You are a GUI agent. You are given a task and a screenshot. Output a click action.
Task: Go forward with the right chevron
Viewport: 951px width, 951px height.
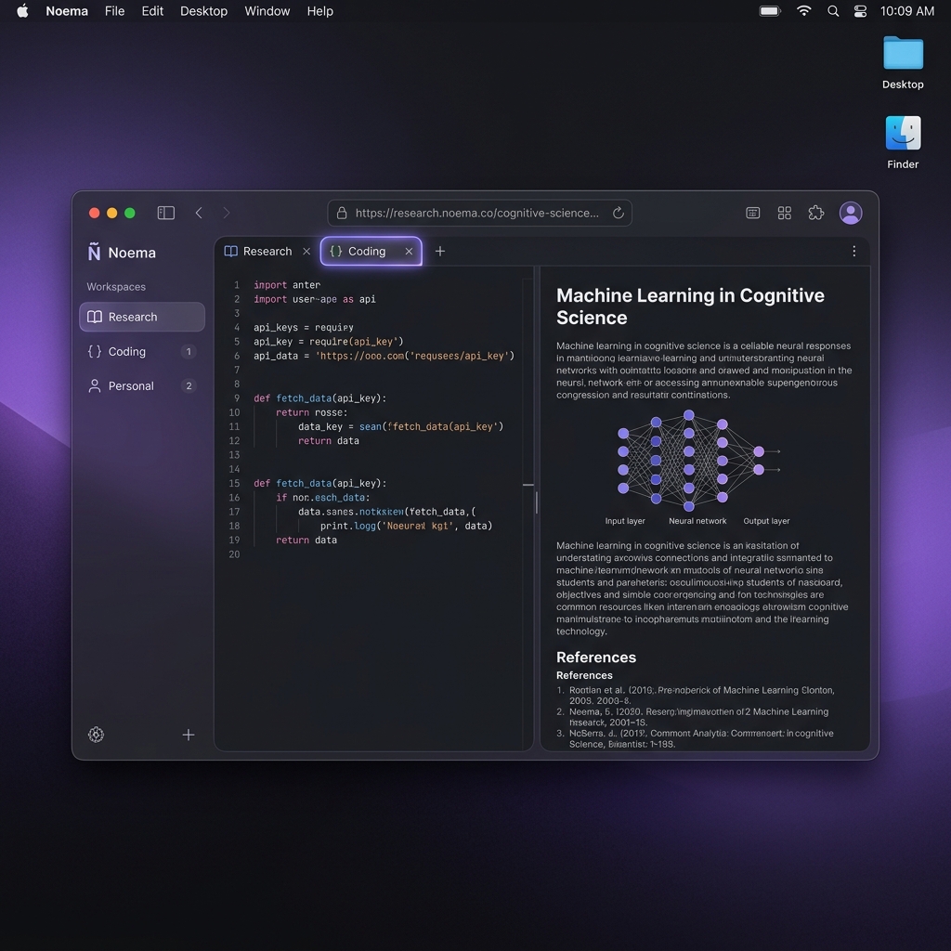[x=227, y=213]
